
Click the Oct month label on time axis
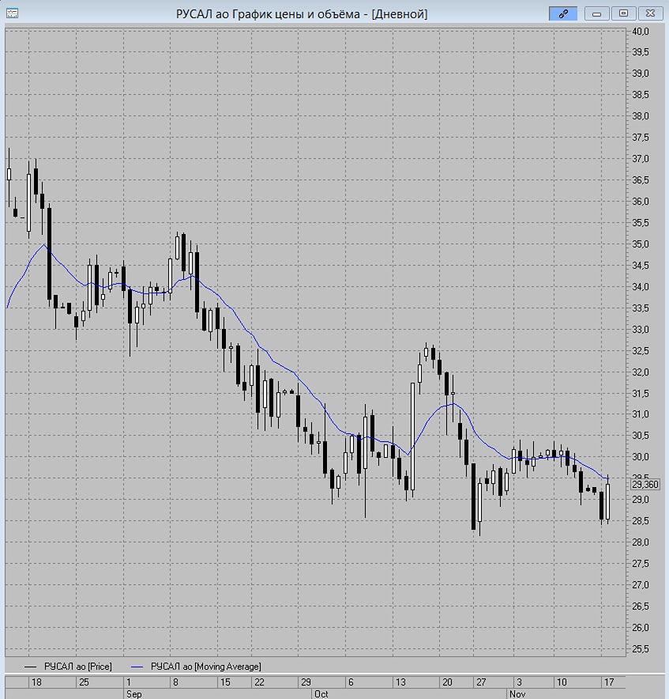pos(321,693)
